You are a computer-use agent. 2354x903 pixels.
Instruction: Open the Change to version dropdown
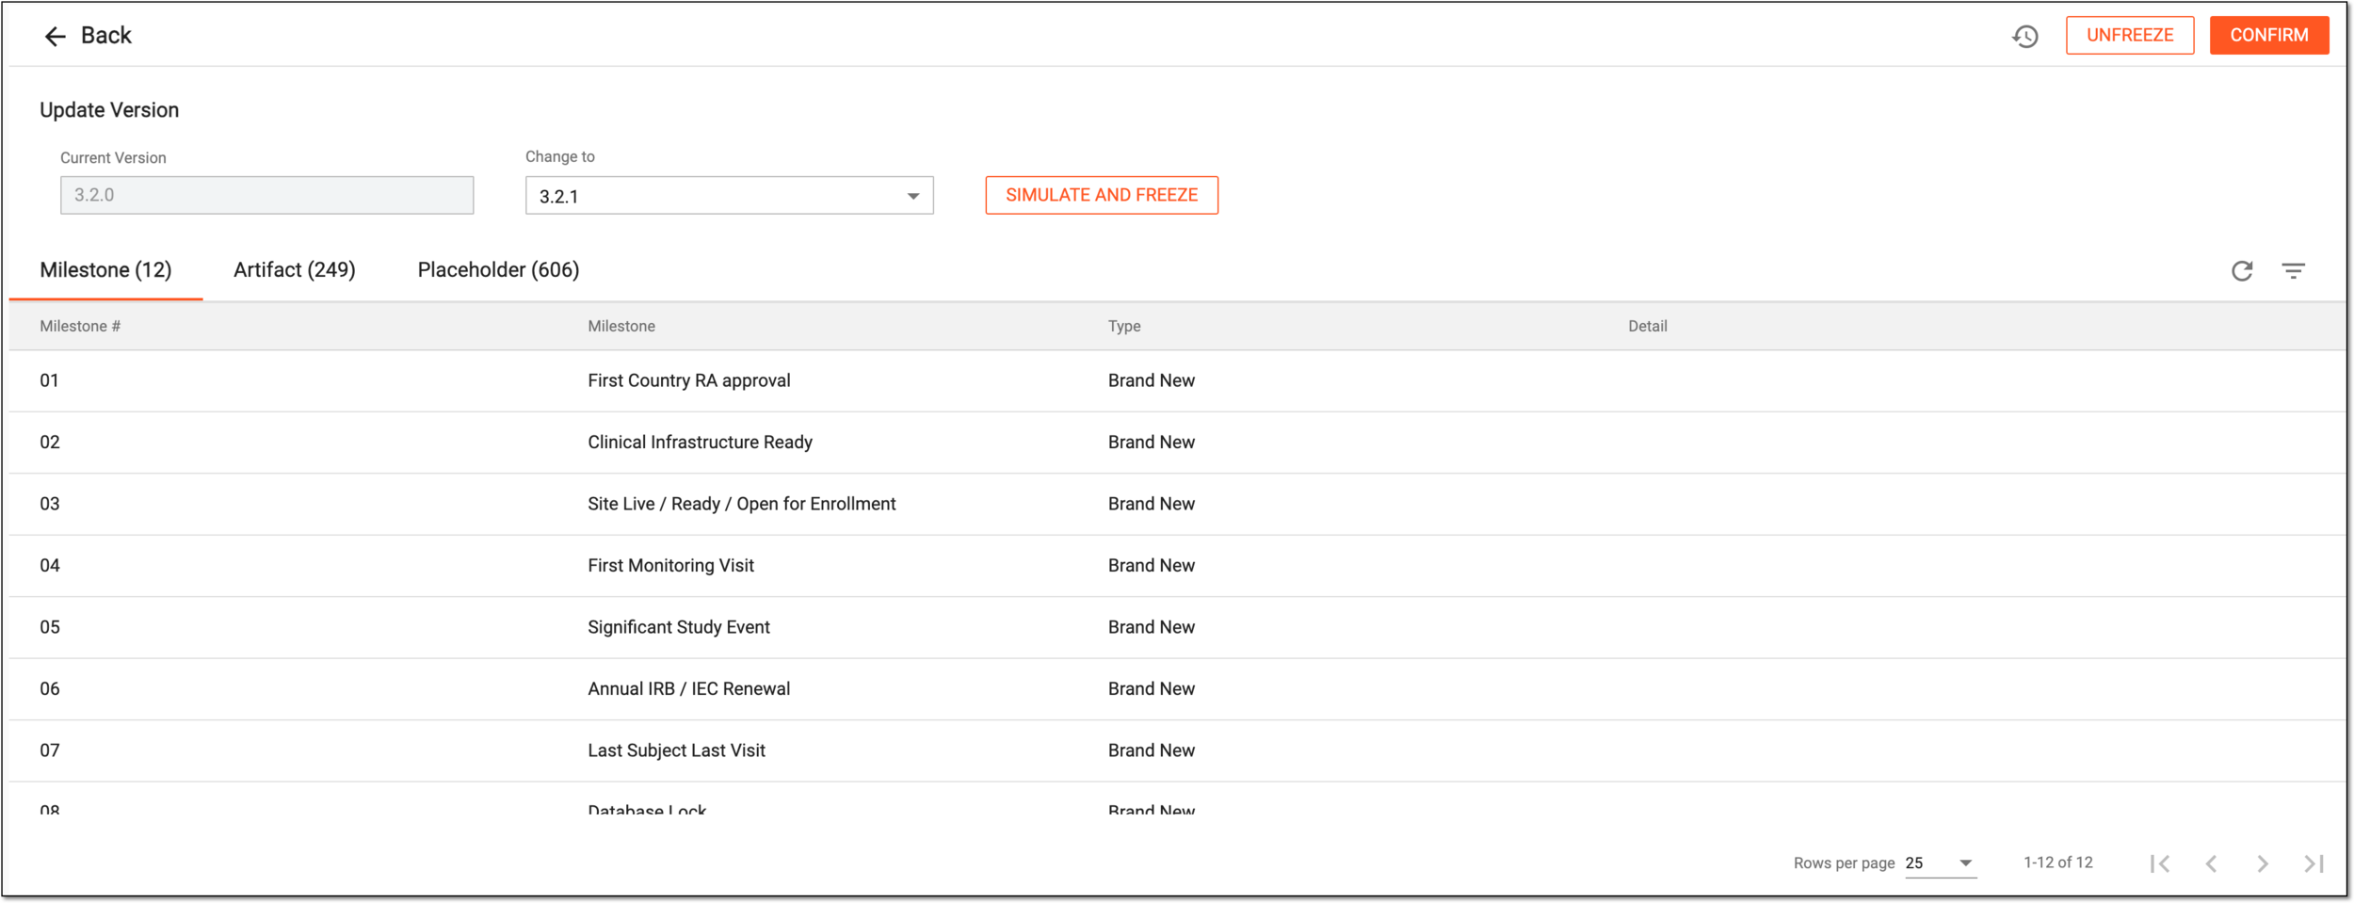tap(730, 196)
